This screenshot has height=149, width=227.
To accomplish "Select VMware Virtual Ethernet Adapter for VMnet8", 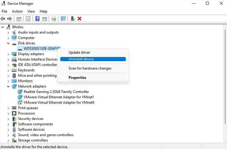I will (x=59, y=103).
